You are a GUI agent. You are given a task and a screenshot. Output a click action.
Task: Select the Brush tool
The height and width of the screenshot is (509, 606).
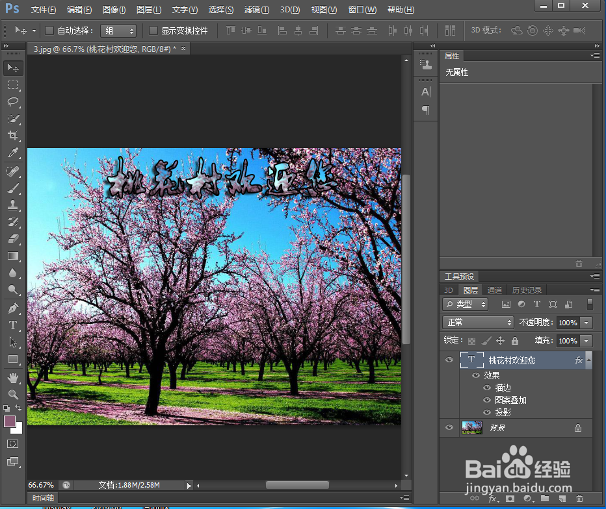pos(13,188)
